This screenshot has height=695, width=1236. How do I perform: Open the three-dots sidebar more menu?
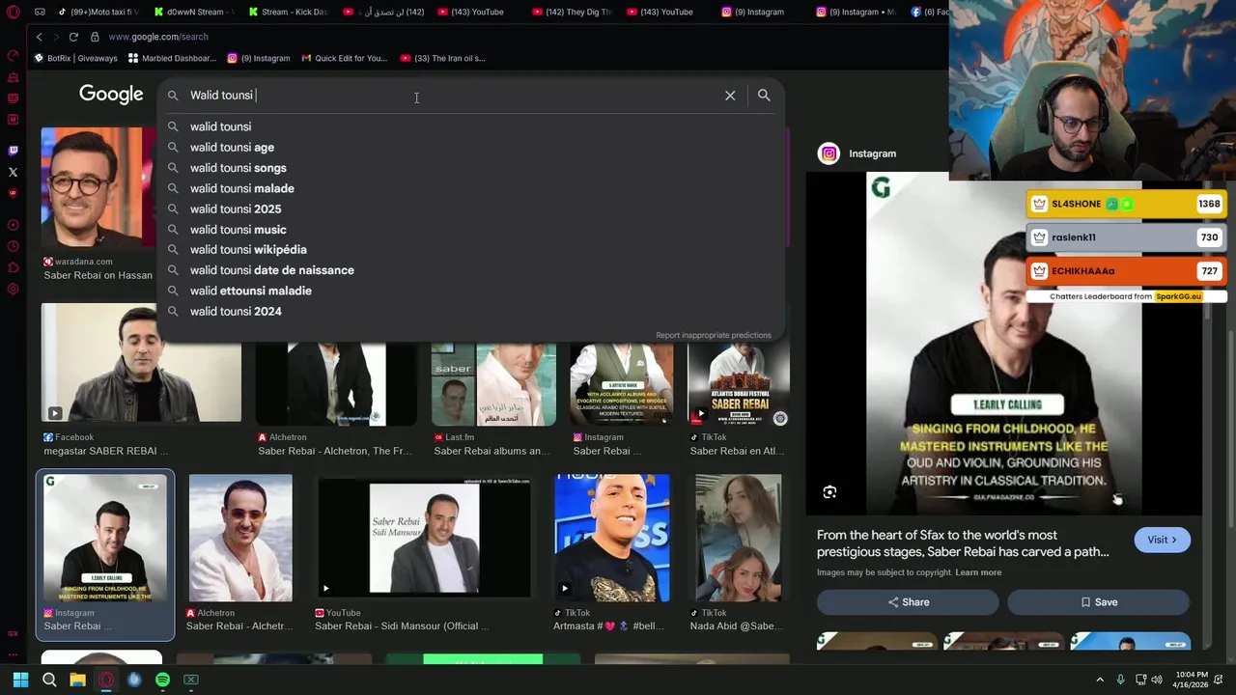point(13,653)
